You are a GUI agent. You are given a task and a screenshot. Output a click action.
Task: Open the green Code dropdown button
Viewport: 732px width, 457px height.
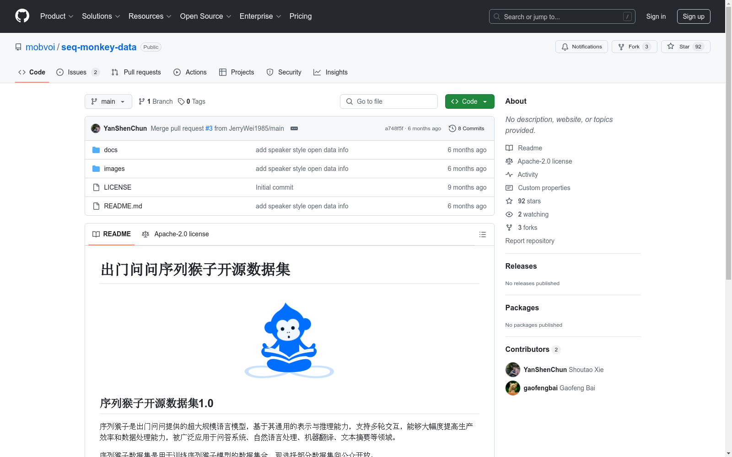(x=469, y=101)
